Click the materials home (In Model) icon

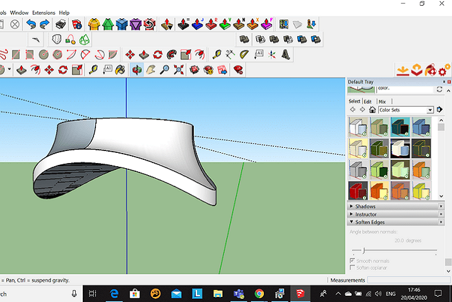372,110
